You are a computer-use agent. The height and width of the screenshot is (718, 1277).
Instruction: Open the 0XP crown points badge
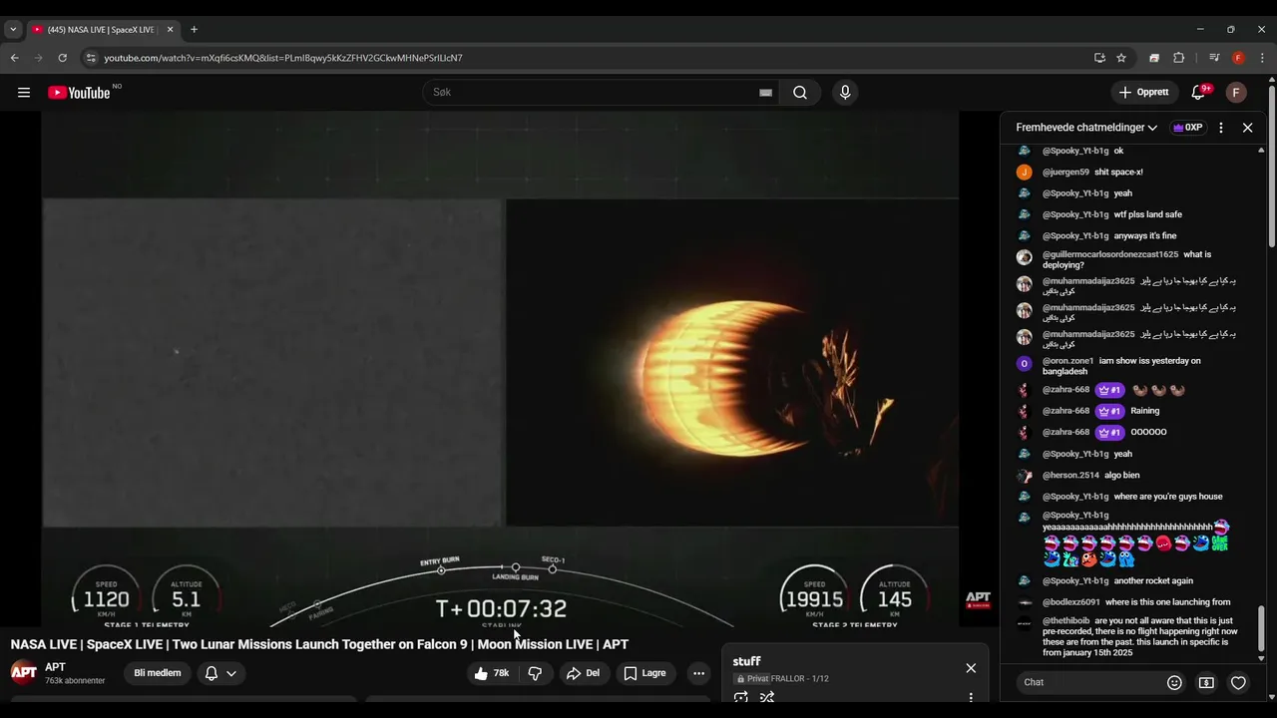tap(1187, 128)
